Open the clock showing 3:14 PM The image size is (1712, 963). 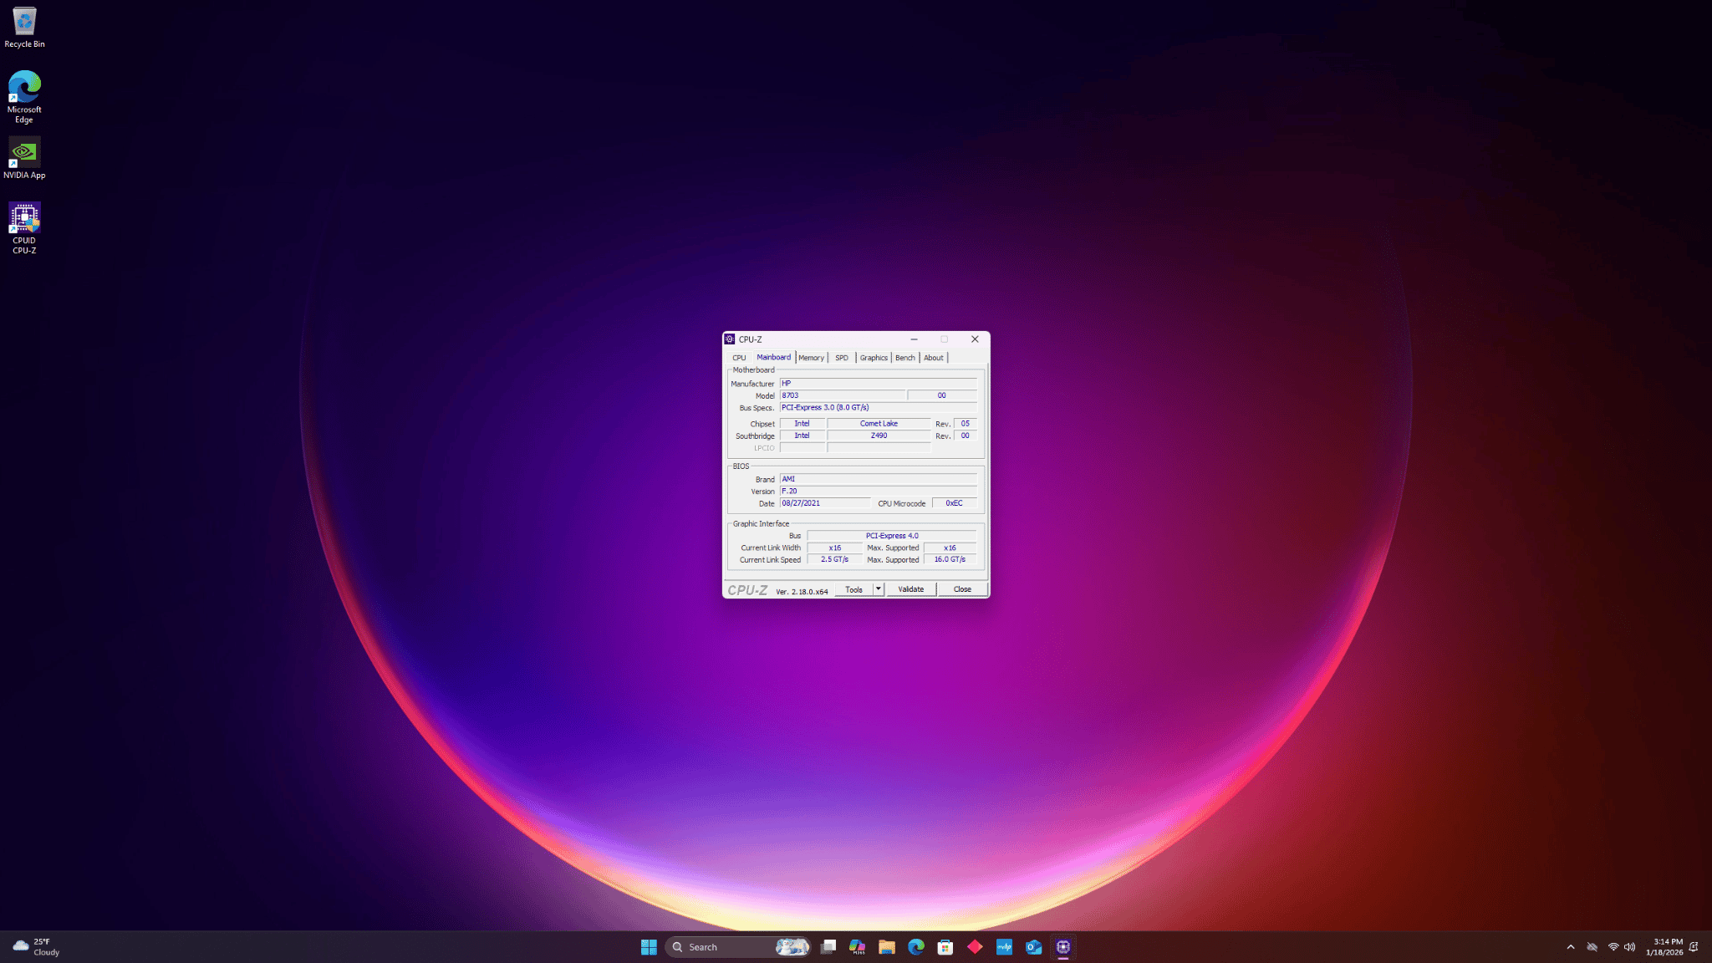[x=1664, y=947]
